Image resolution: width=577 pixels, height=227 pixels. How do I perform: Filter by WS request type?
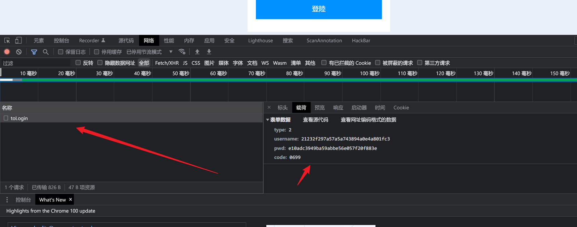click(265, 63)
